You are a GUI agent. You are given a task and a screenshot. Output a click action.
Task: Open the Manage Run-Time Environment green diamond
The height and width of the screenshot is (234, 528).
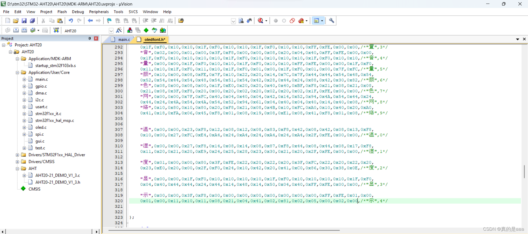point(146,30)
